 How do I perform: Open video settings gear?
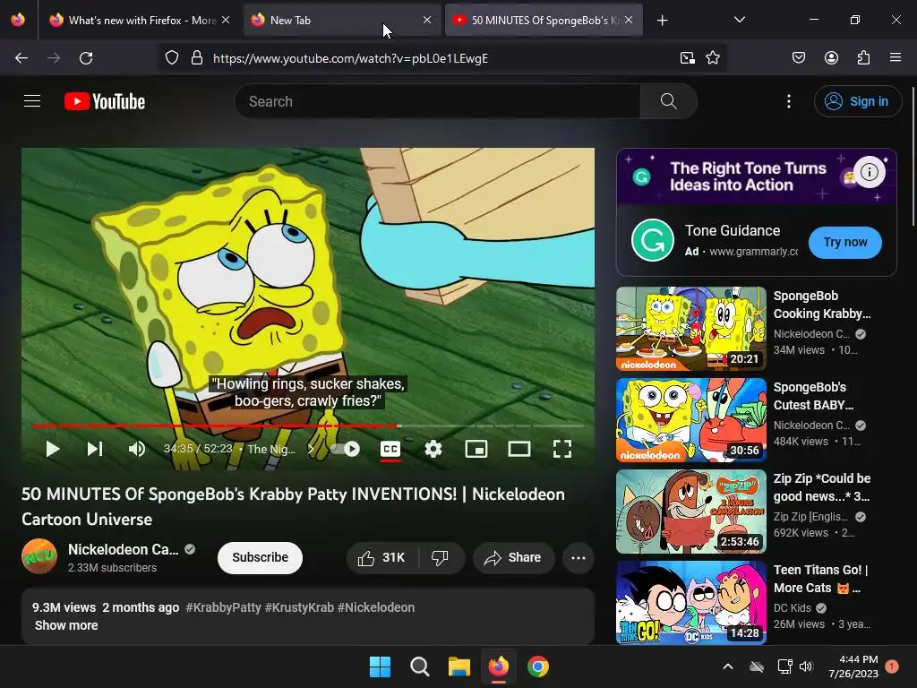(433, 449)
